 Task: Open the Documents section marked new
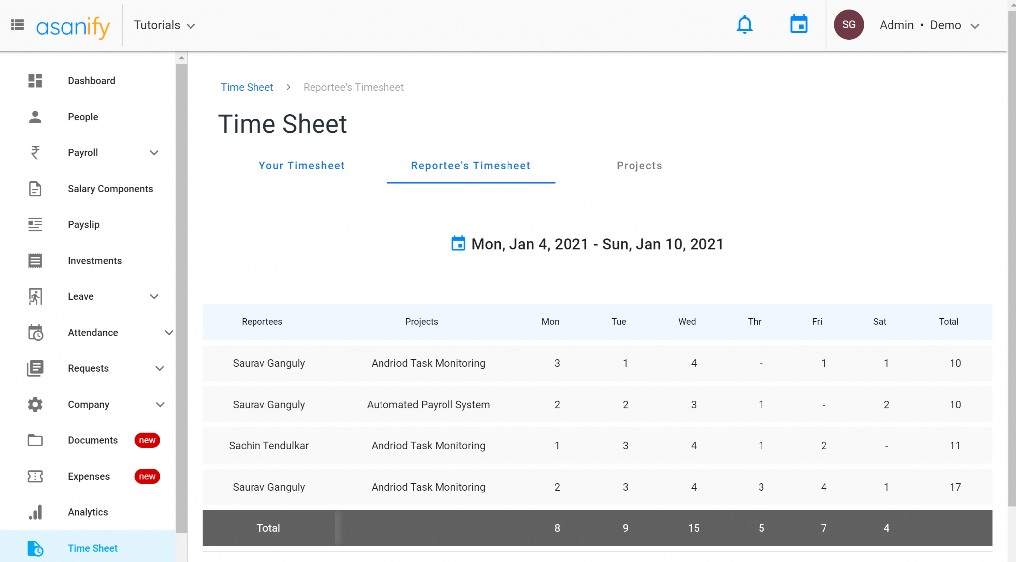click(92, 440)
